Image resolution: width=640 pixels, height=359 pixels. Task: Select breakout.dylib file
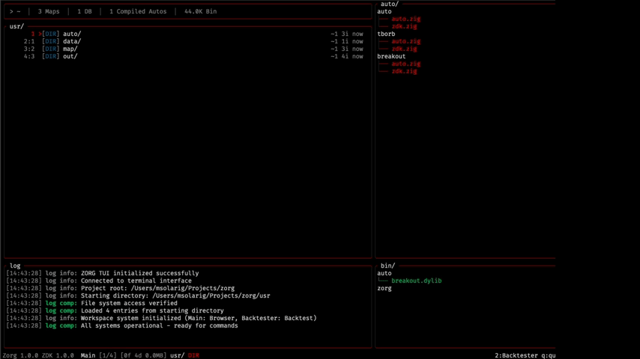pyautogui.click(x=417, y=280)
